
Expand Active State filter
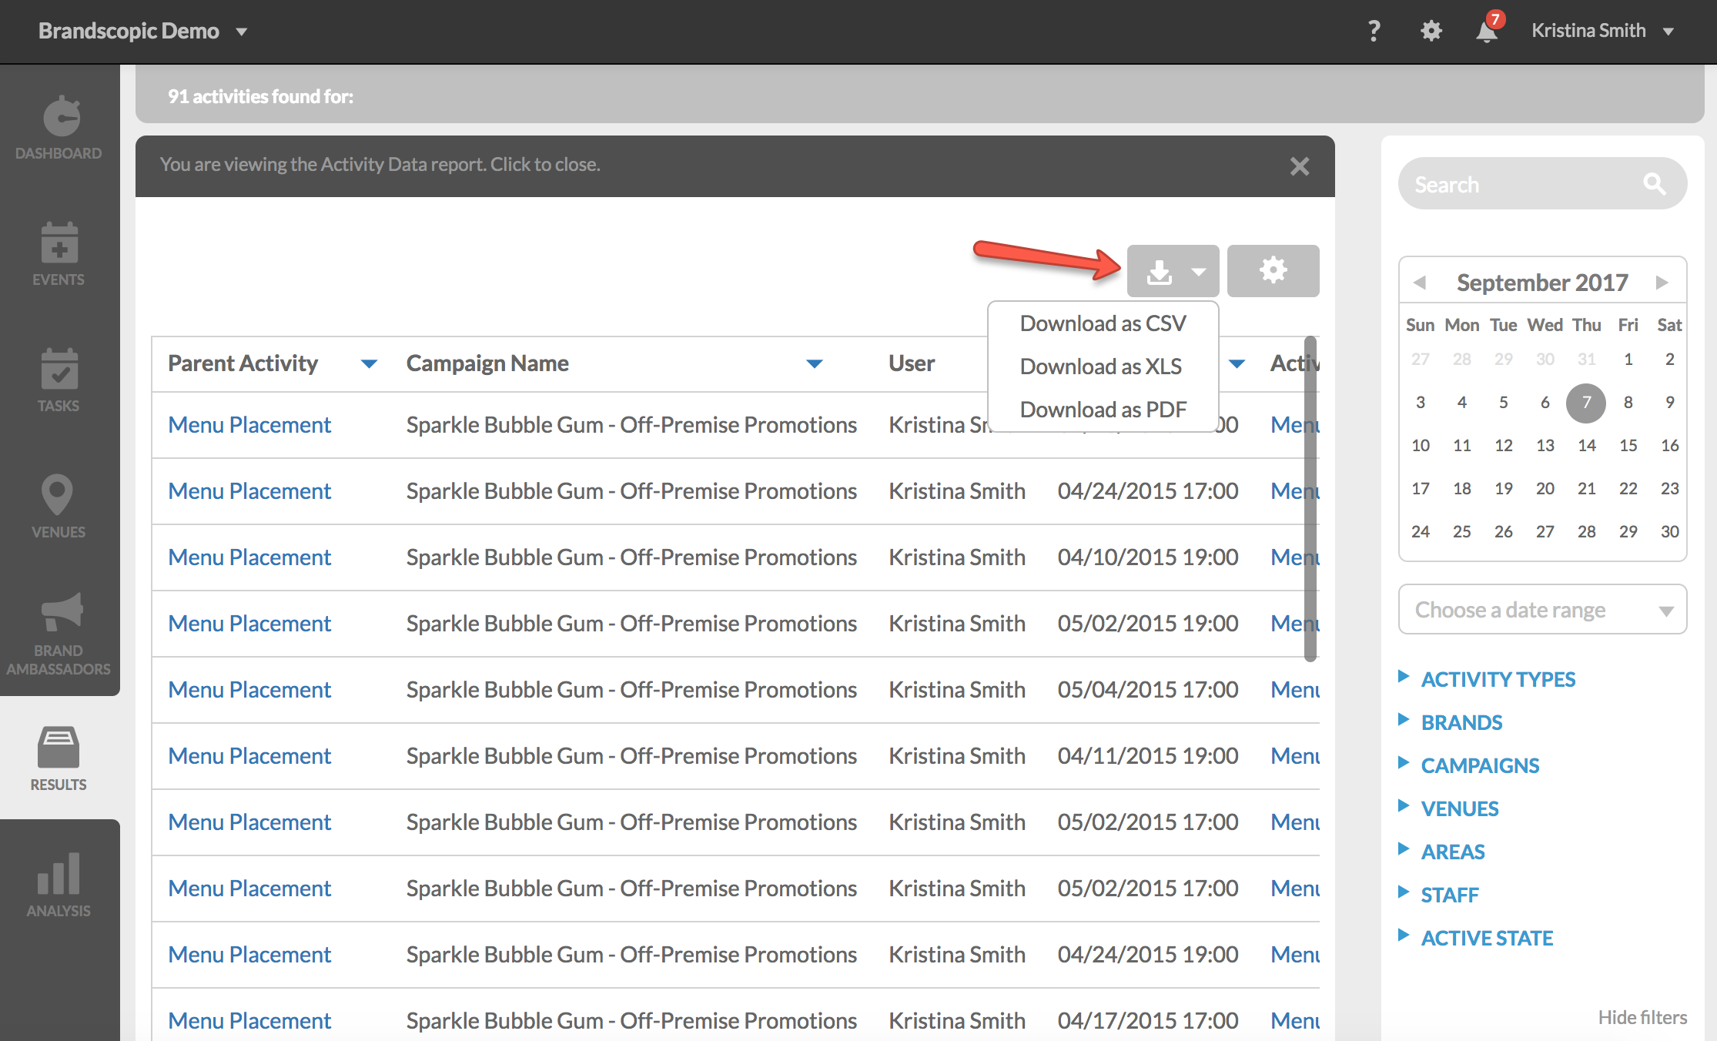coord(1487,938)
